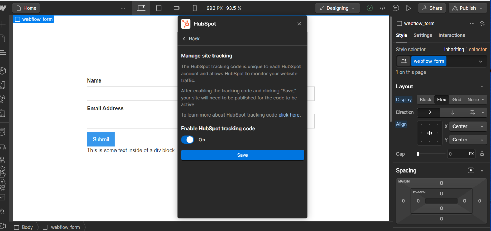This screenshot has height=231, width=491.
Task: Open the Style selectors droplets panel
Action: click(3, 99)
